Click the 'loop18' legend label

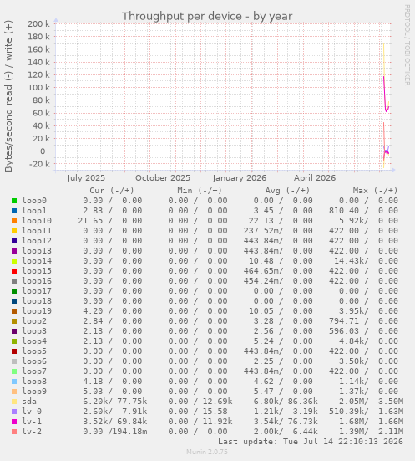[x=37, y=301]
